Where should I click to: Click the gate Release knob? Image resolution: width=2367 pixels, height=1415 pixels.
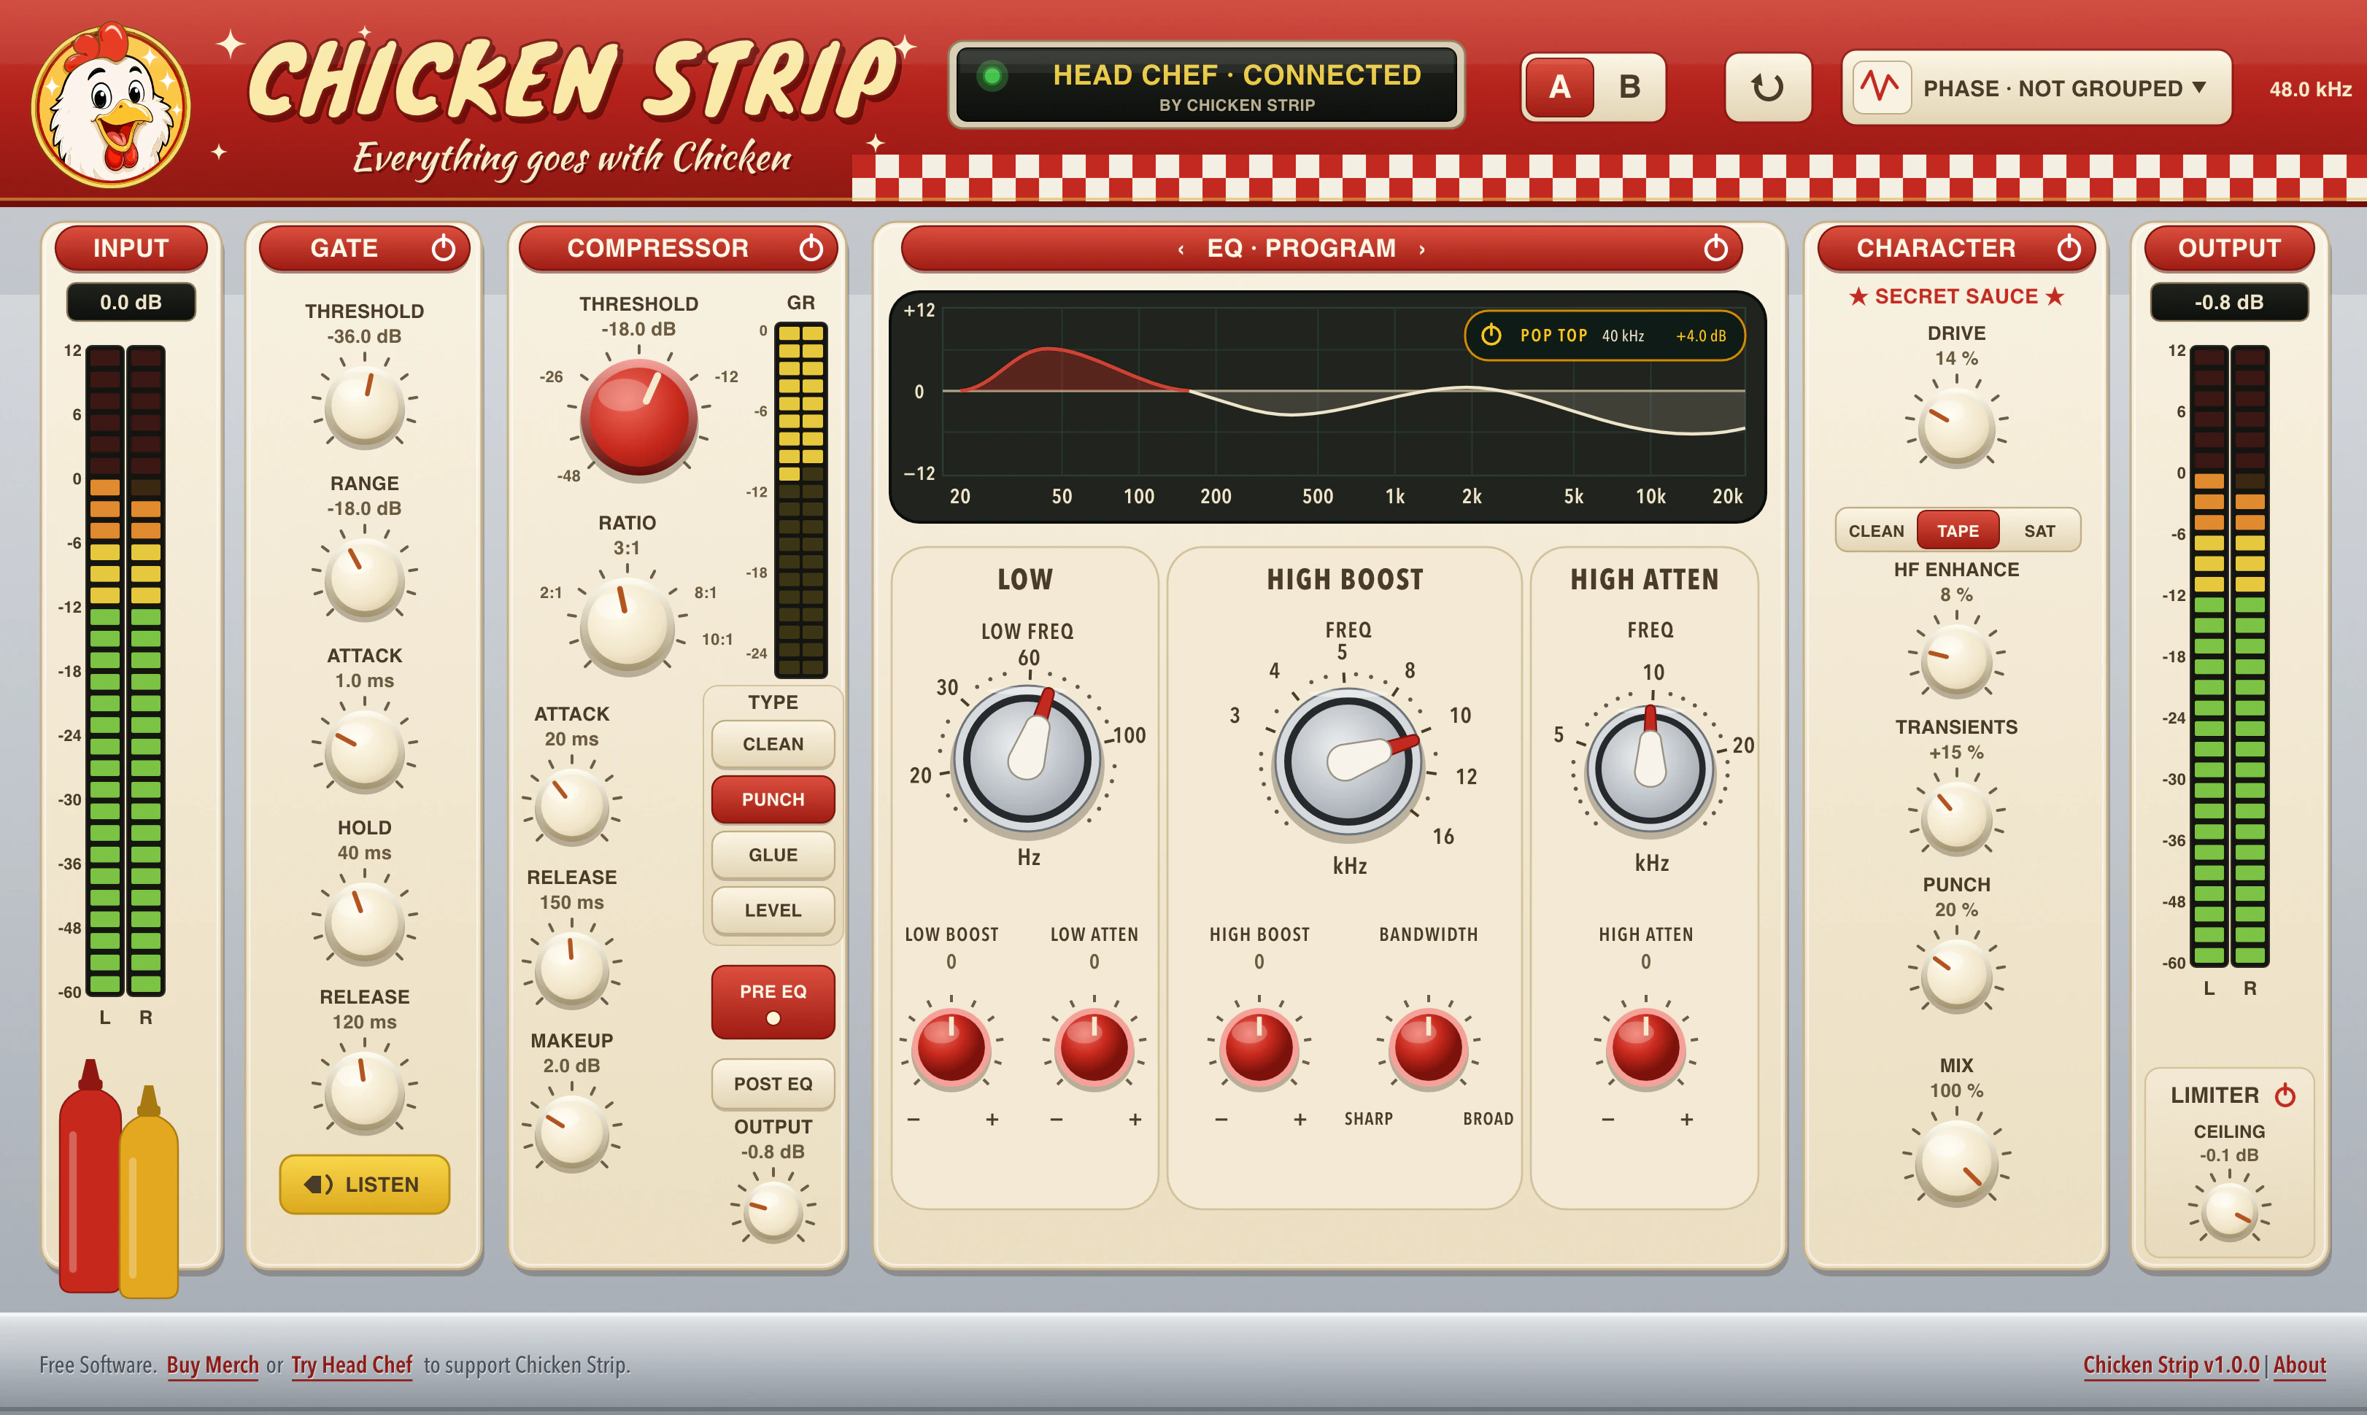tap(364, 1093)
